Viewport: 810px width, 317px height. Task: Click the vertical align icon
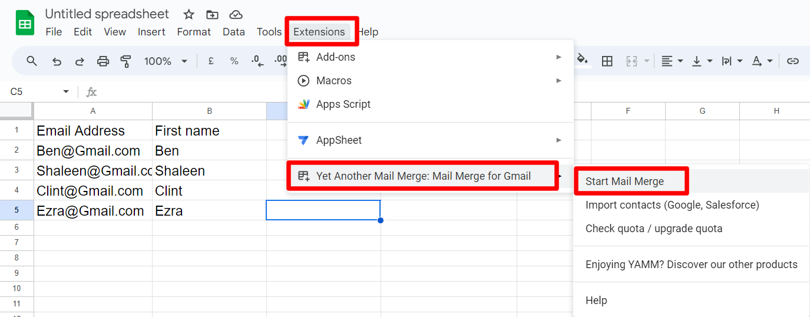click(696, 61)
